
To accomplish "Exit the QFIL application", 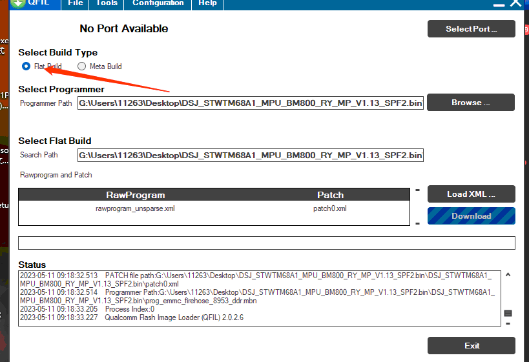I will [471, 346].
